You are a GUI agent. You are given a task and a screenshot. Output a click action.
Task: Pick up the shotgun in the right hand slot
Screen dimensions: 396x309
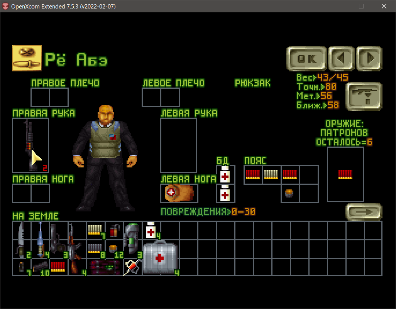point(30,145)
